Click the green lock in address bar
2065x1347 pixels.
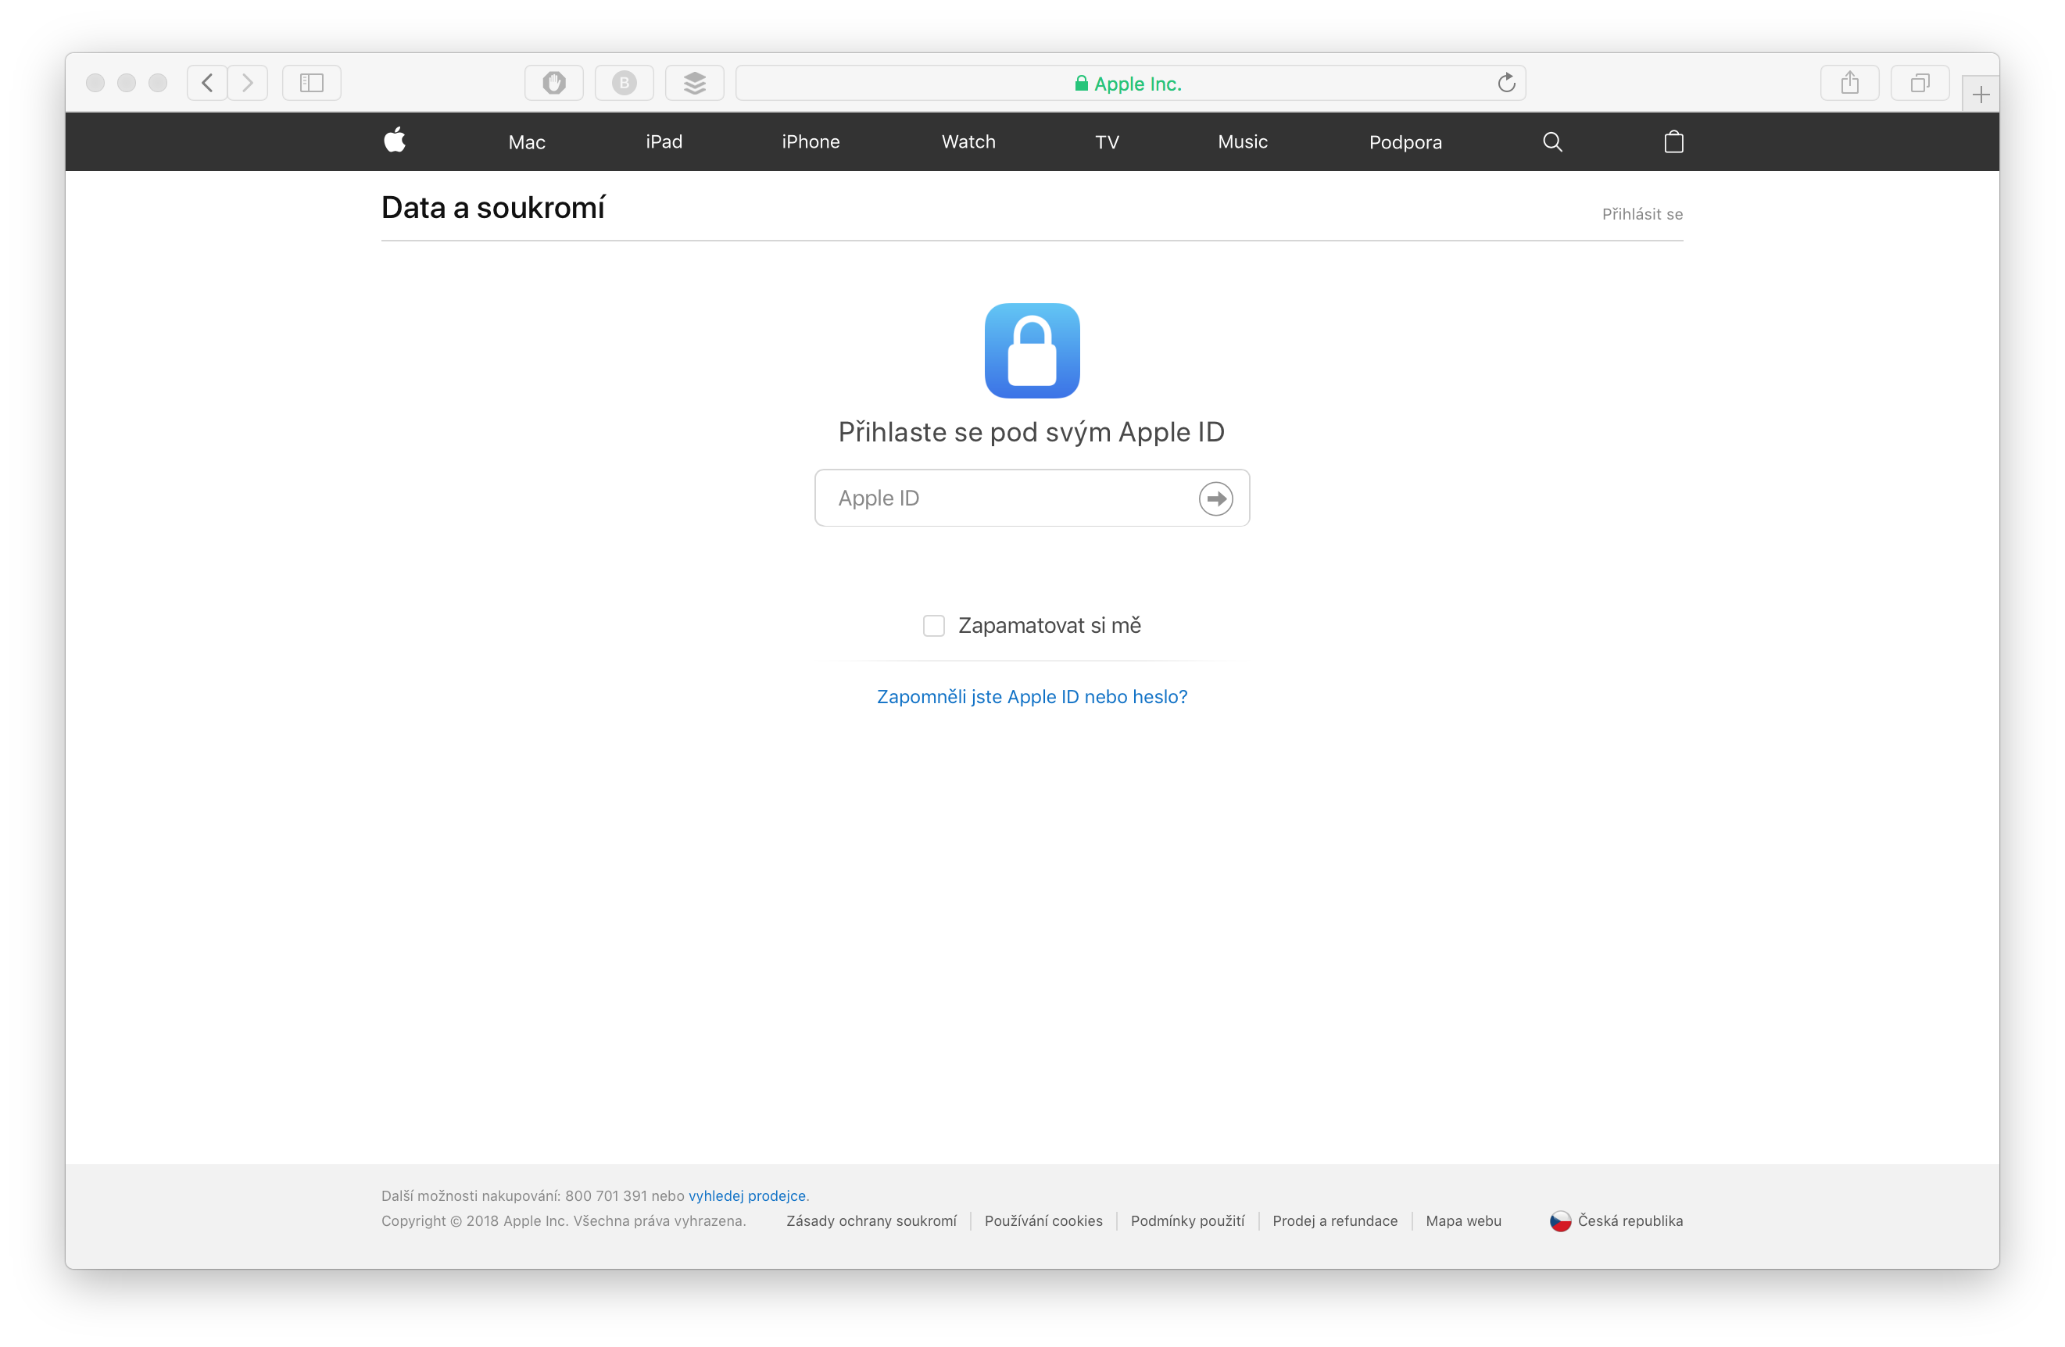pos(1081,84)
